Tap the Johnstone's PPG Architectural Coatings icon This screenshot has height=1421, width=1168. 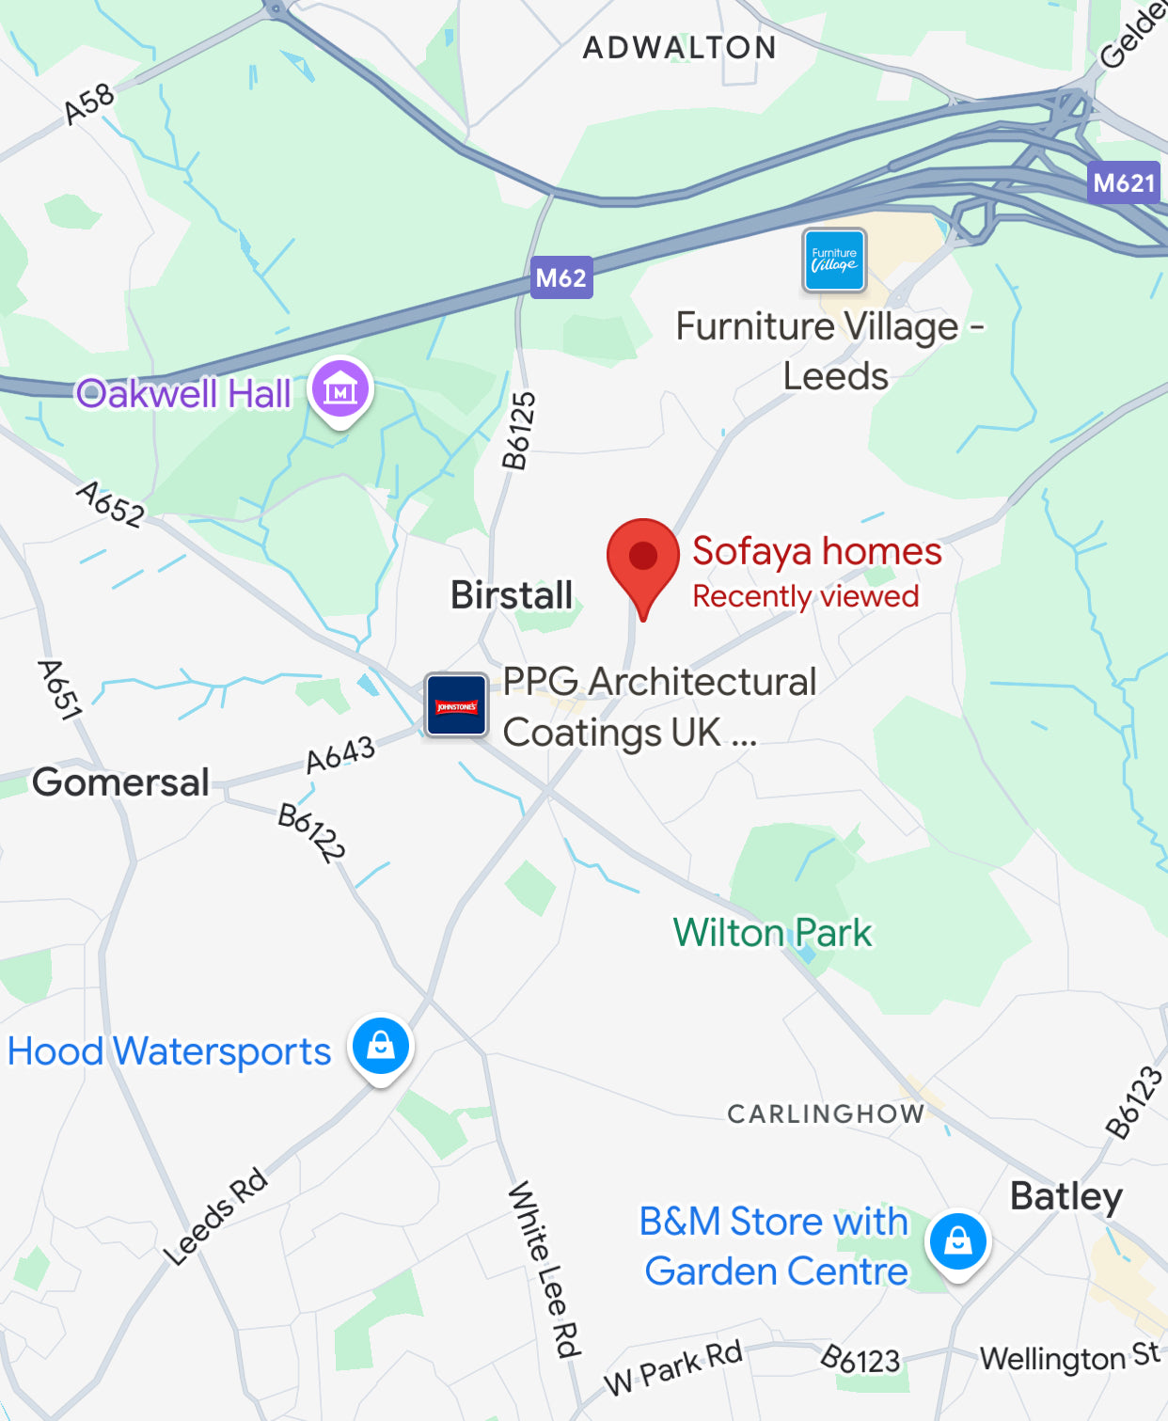456,705
